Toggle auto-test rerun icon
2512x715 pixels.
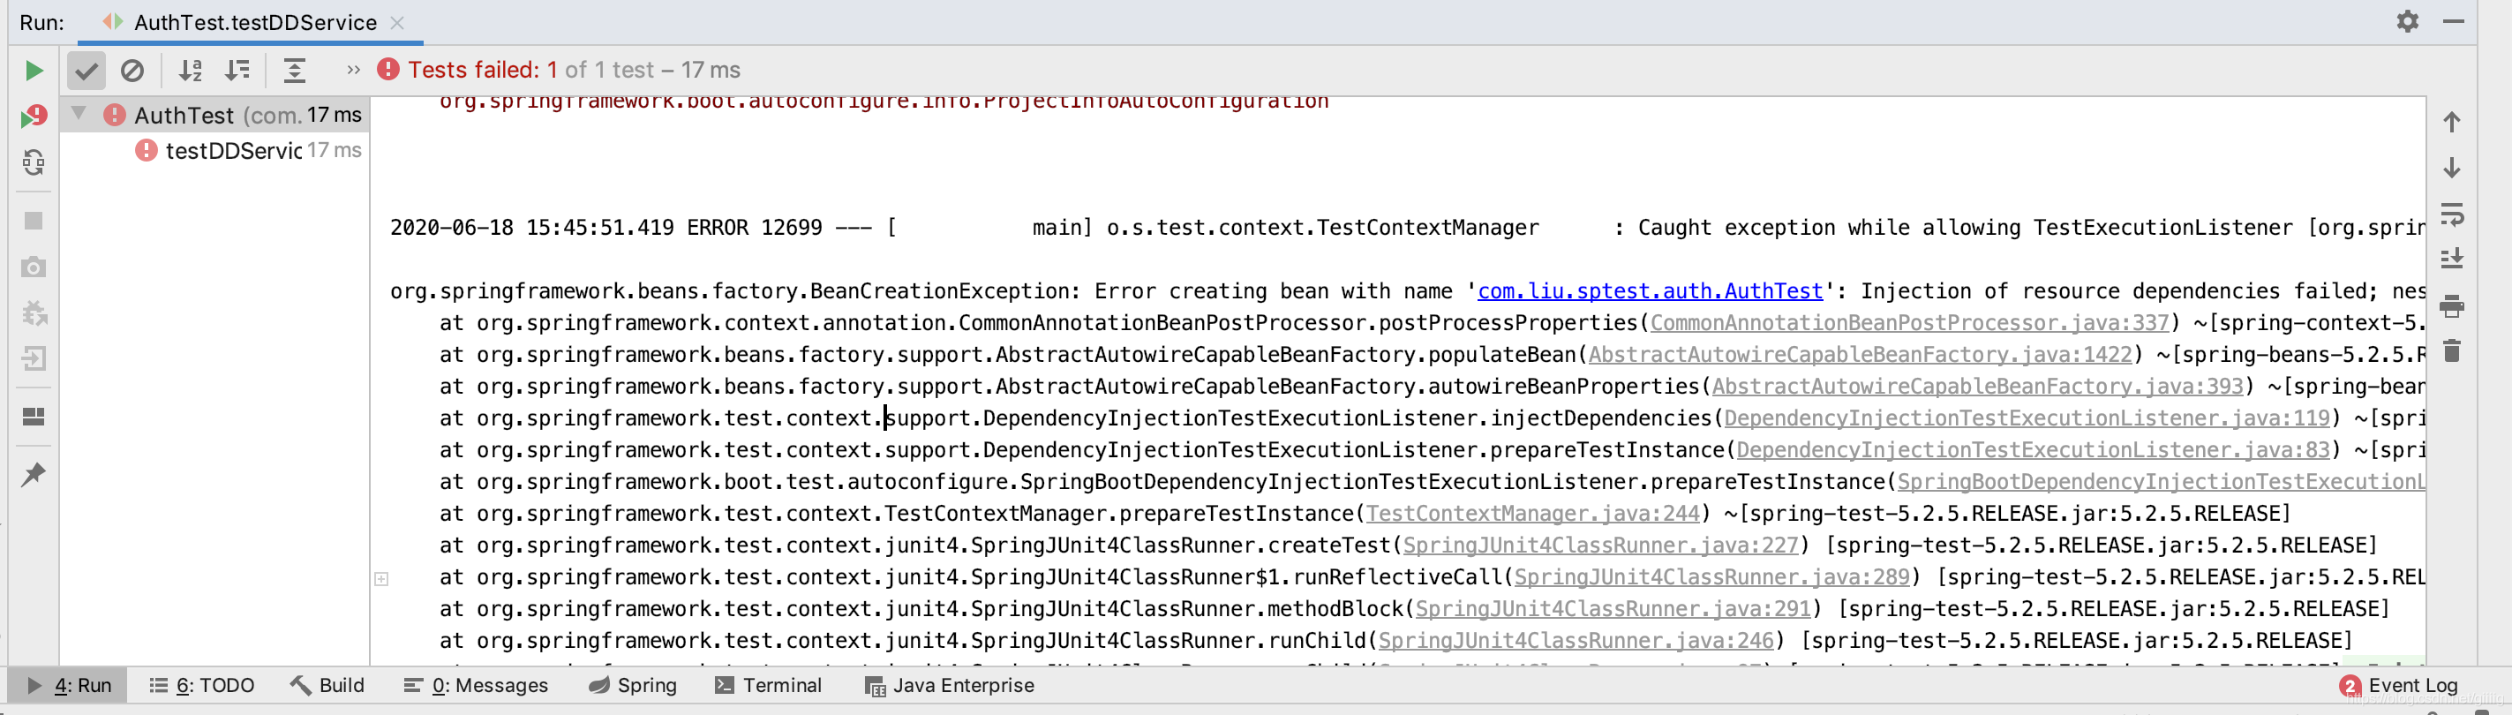[x=34, y=162]
